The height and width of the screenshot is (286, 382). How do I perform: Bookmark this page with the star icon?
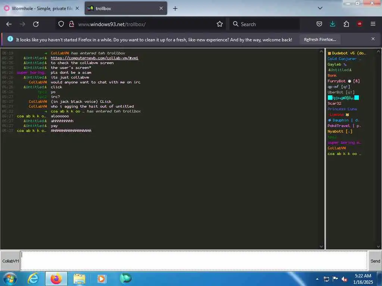219,24
